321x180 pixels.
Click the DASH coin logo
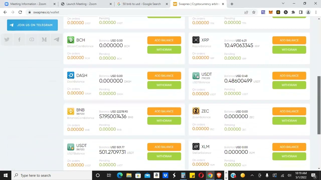click(x=71, y=75)
